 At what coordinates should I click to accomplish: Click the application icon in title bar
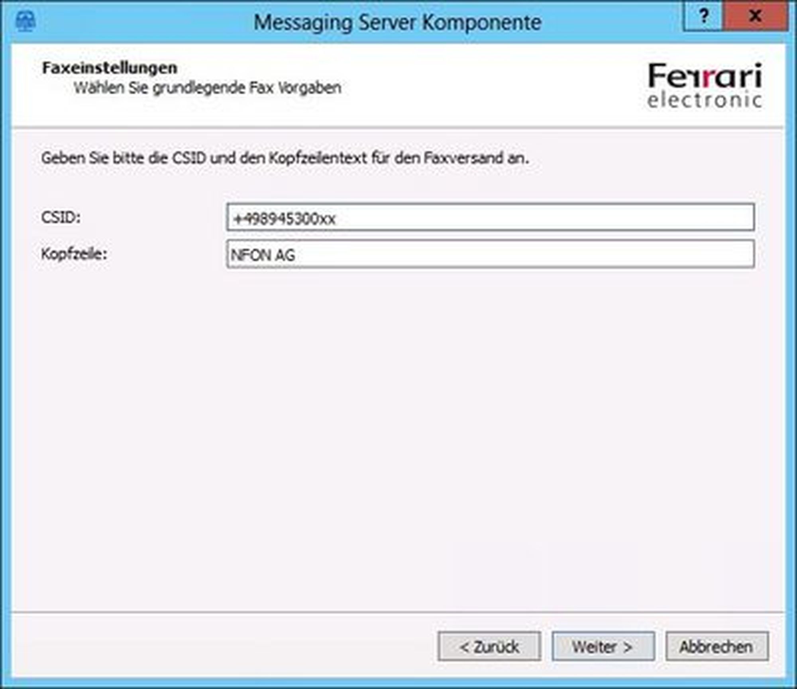[x=26, y=21]
